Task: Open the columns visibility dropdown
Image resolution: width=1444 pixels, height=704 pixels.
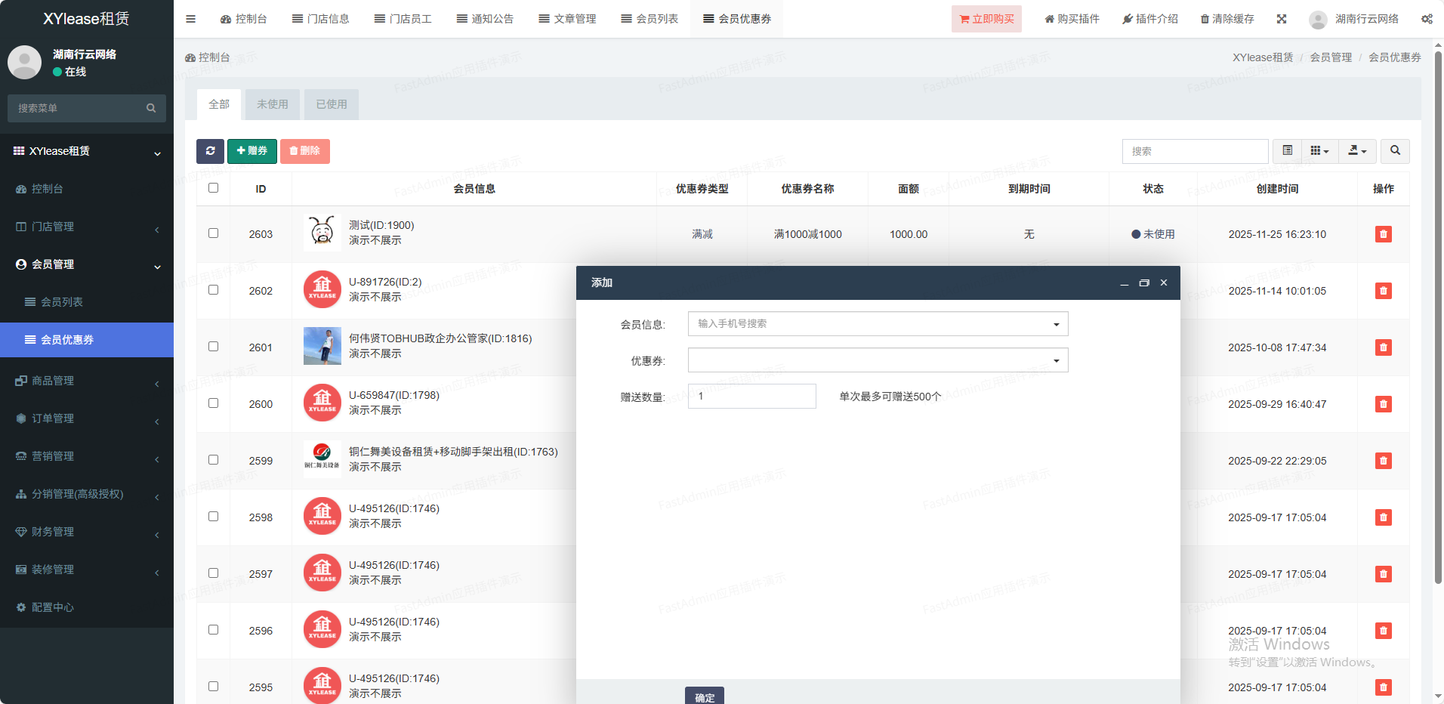Action: pos(1319,151)
